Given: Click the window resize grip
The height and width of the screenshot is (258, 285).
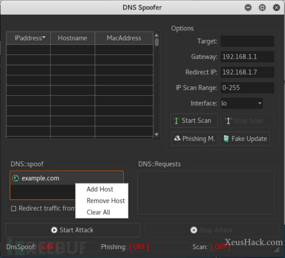Looking at the screenshot, I should tap(276, 250).
